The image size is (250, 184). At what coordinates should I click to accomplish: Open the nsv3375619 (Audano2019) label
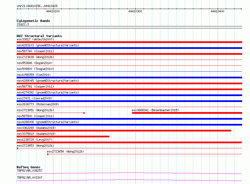coord(36,134)
